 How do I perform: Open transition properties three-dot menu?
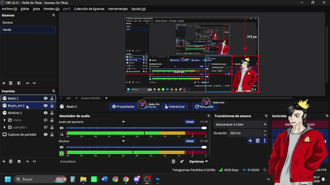point(265,141)
